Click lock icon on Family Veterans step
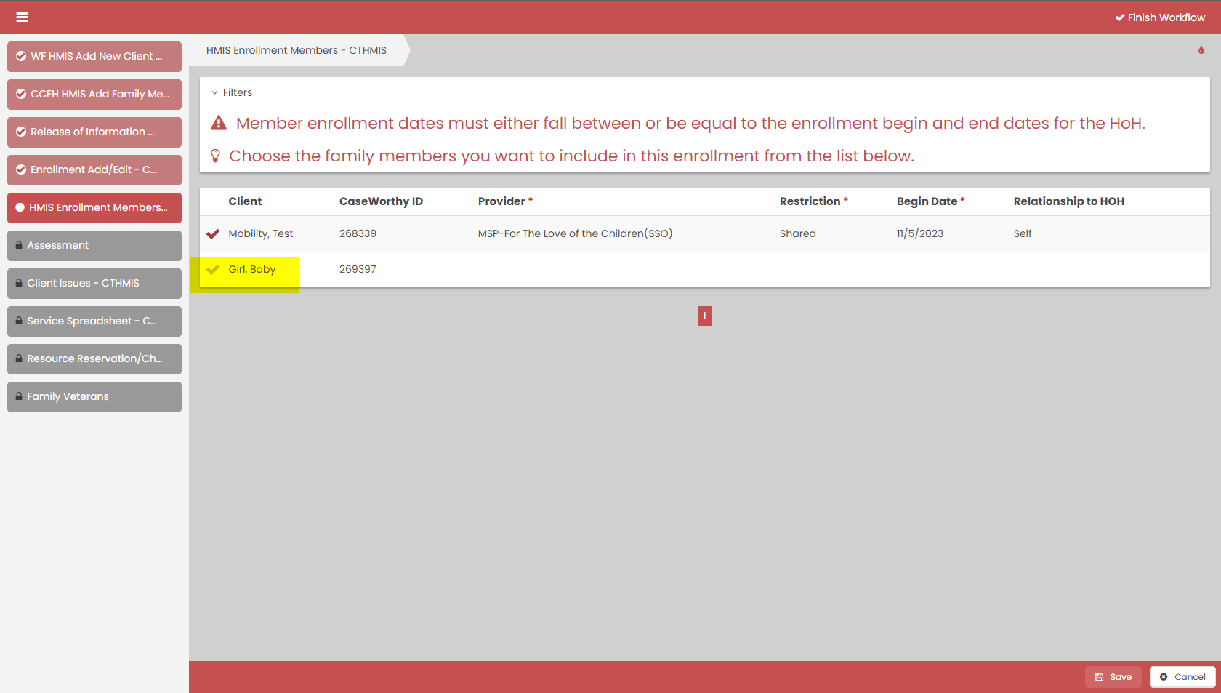1221x693 pixels. (19, 397)
